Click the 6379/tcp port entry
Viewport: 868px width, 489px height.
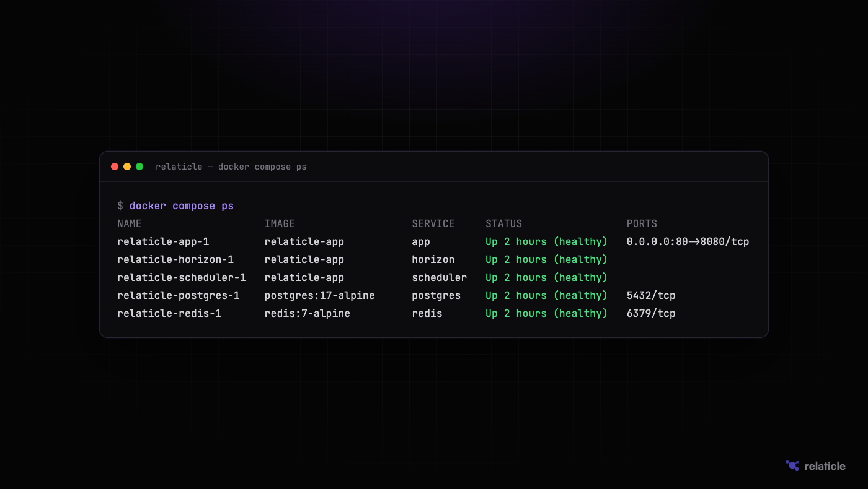[651, 313]
